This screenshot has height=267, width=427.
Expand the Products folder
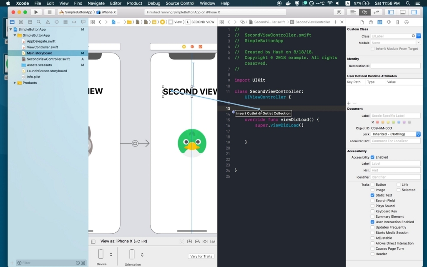tap(15, 83)
